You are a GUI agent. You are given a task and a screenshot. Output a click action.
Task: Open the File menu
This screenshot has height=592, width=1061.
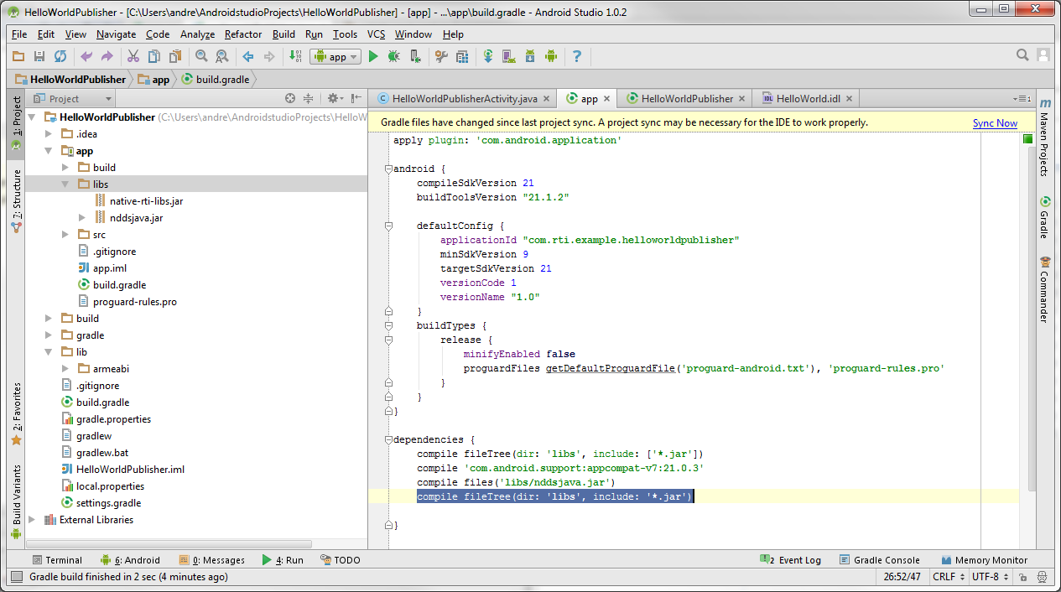[19, 34]
